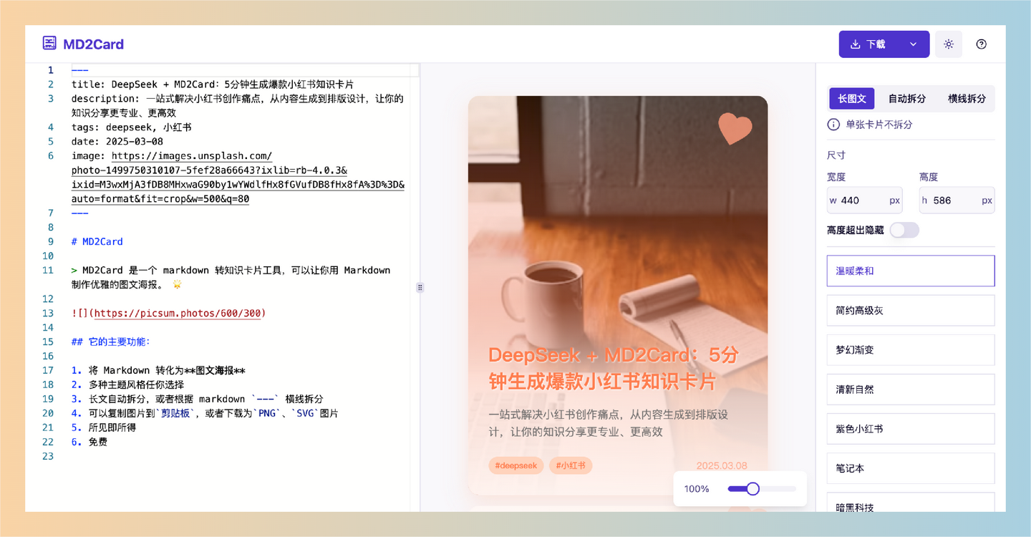Click editor line 'tags: deepseek, 小红书'
The height and width of the screenshot is (537, 1031).
coord(132,127)
